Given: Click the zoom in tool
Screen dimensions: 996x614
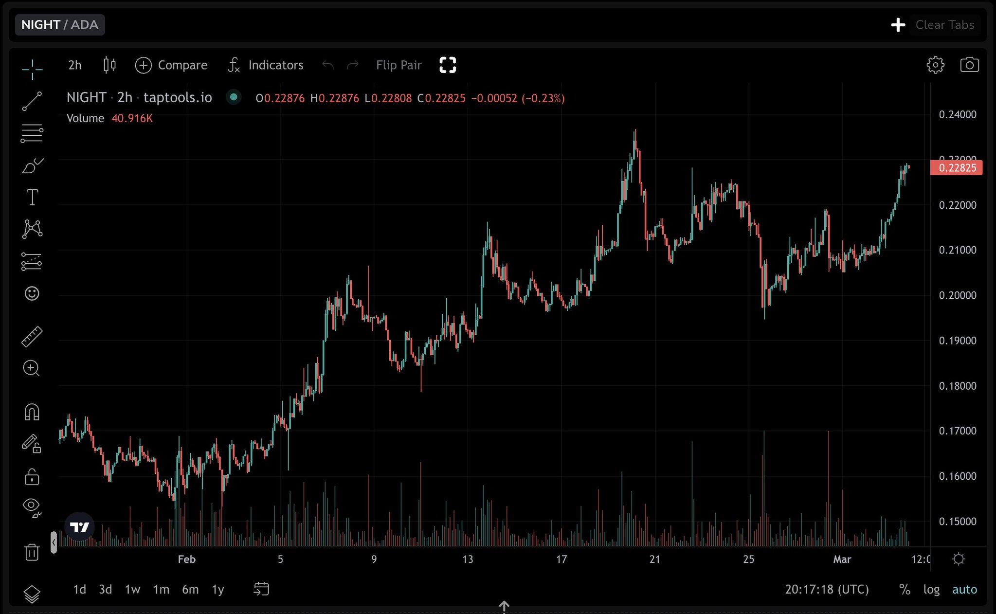Looking at the screenshot, I should 32,368.
